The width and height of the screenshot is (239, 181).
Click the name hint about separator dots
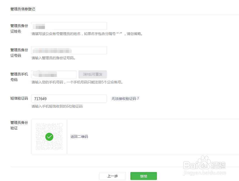coord(88,34)
